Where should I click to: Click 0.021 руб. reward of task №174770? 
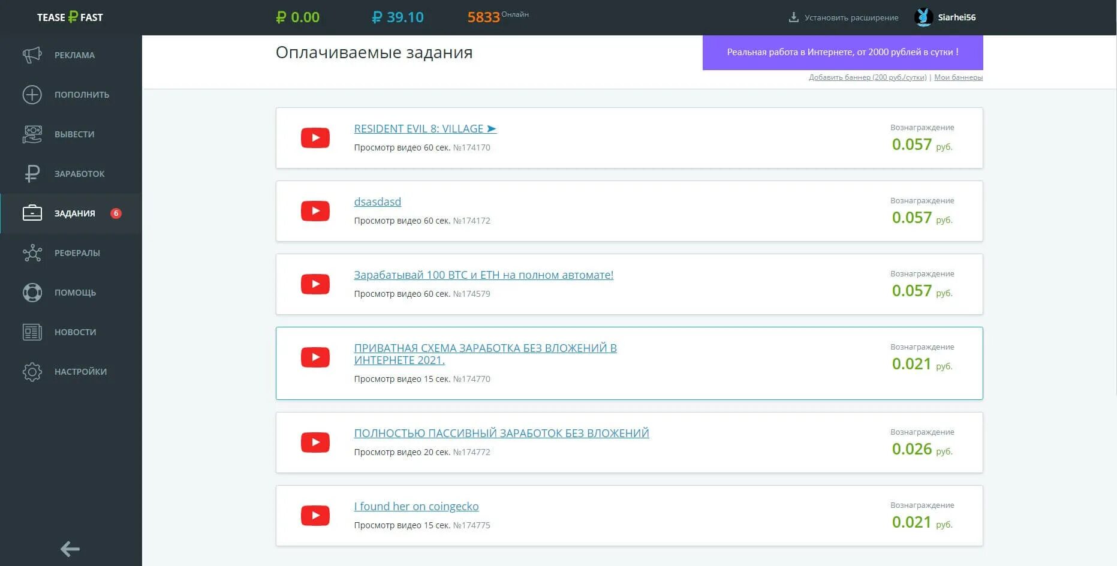coord(922,364)
